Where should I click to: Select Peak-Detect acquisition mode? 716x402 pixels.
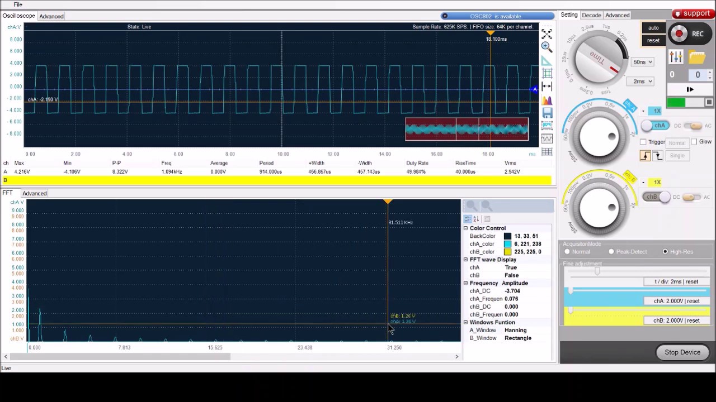(611, 252)
